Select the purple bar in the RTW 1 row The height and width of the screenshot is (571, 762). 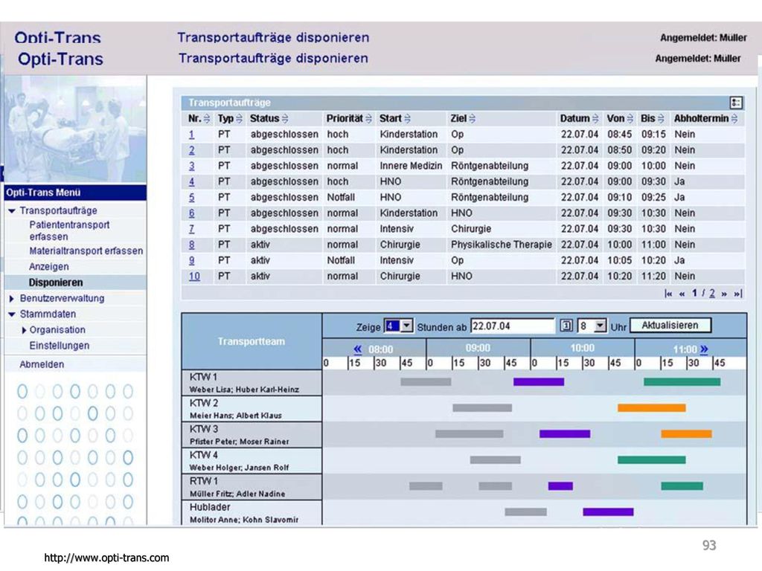point(560,486)
